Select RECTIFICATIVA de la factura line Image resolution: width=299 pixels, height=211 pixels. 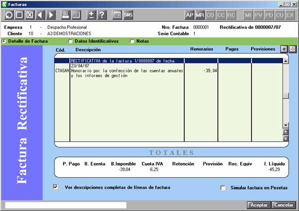(122, 61)
